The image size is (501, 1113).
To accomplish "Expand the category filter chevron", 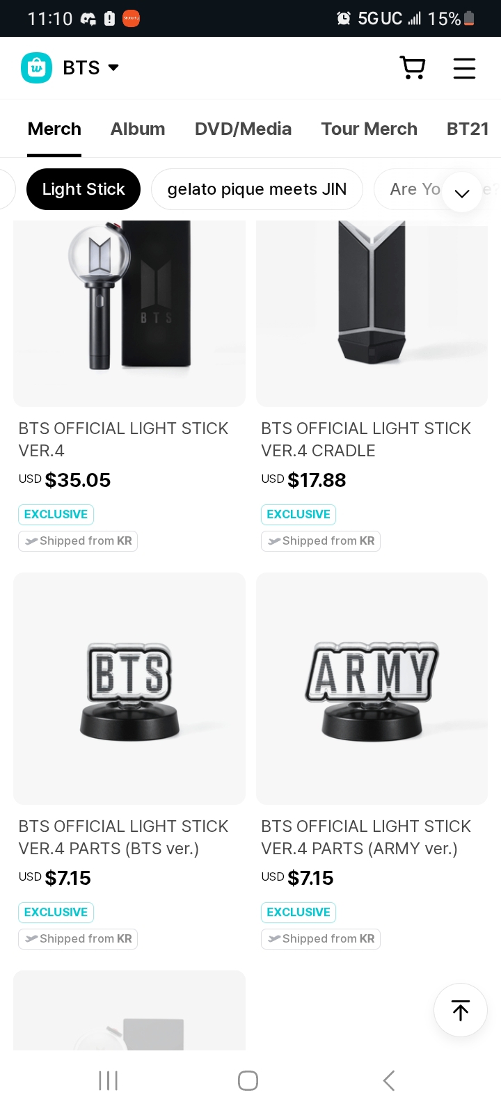I will click(462, 193).
